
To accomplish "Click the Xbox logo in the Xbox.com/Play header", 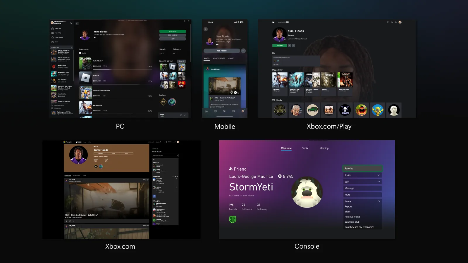I will point(273,22).
